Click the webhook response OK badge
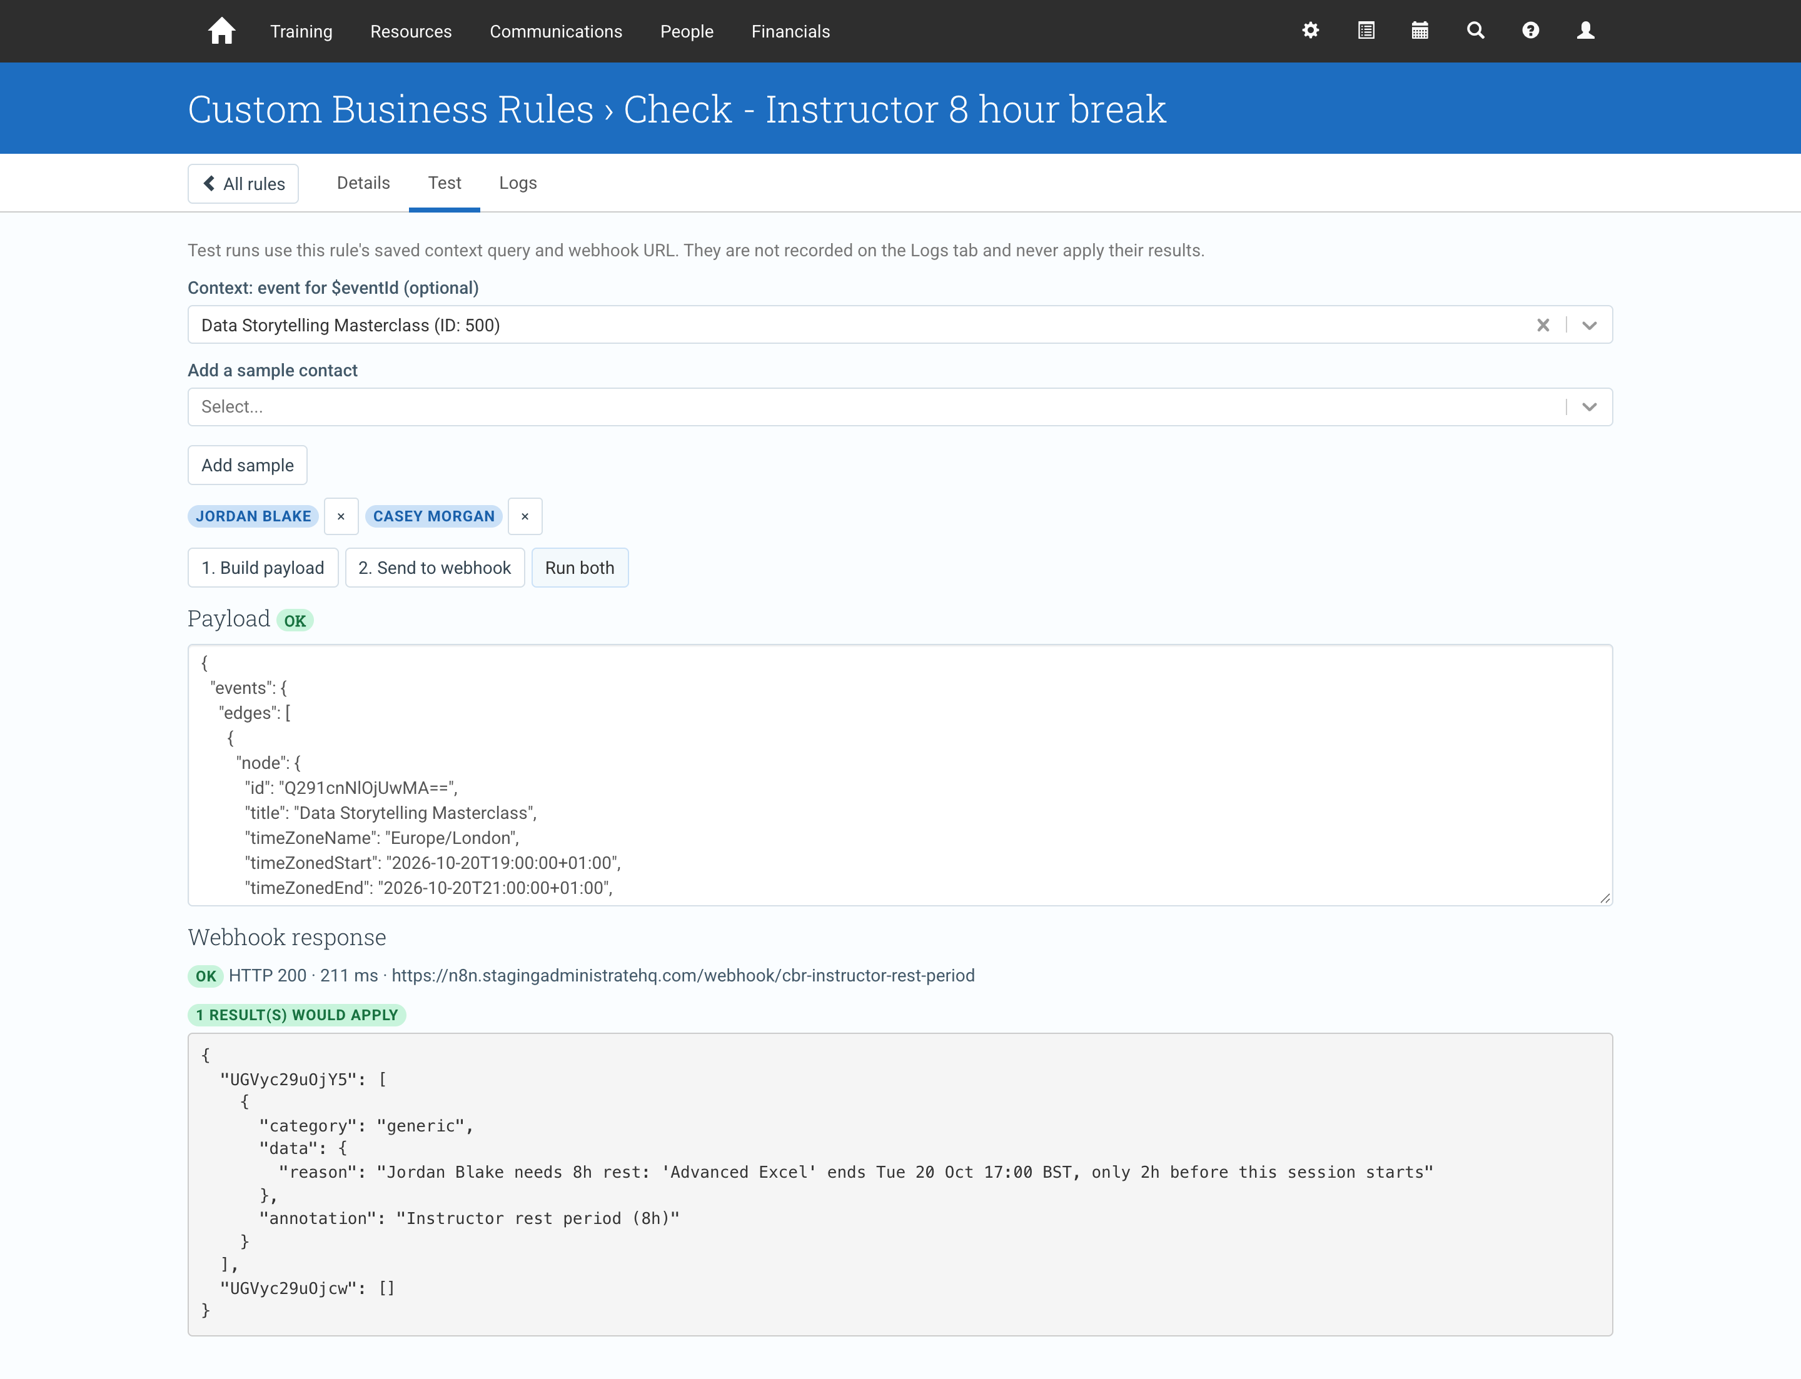This screenshot has height=1379, width=1801. pos(205,976)
